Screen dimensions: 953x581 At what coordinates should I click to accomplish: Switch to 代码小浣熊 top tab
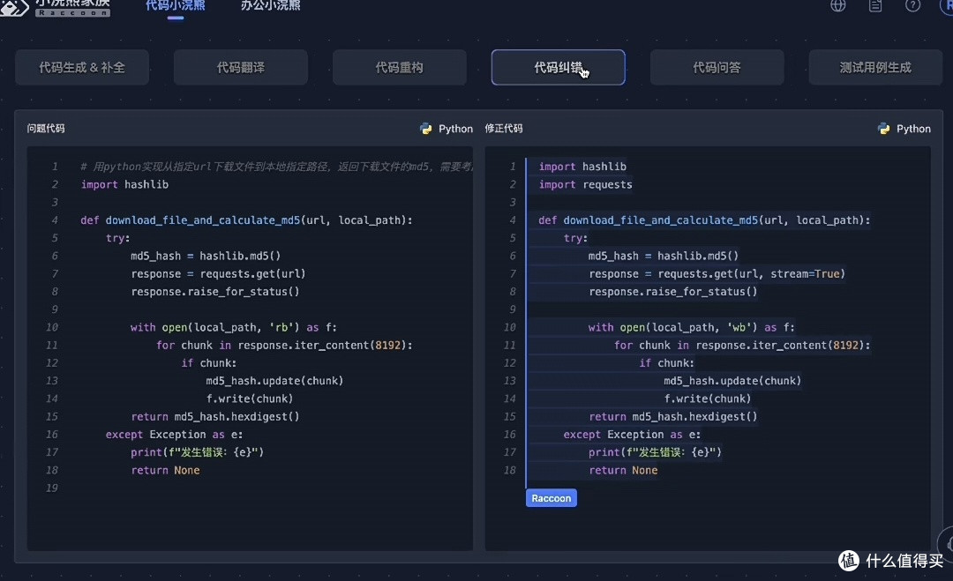point(175,6)
